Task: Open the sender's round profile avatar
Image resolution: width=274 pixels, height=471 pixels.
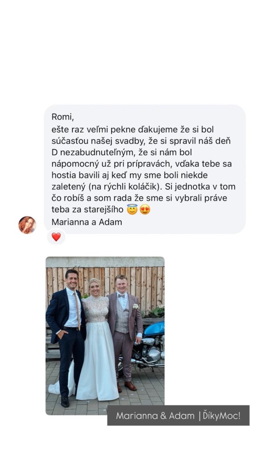Action: [27, 225]
